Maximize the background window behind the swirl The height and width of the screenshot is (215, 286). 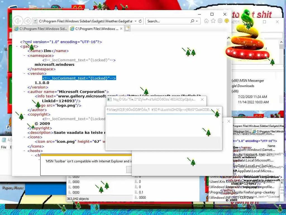point(264,22)
